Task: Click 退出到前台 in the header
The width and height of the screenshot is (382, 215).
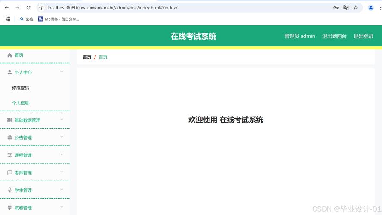Action: [x=334, y=36]
